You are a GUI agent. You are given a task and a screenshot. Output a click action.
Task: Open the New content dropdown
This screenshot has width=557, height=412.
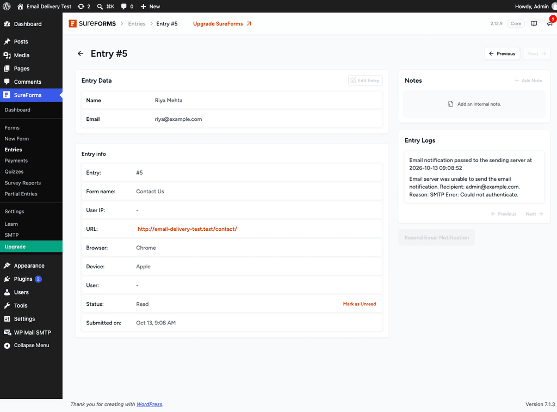150,7
